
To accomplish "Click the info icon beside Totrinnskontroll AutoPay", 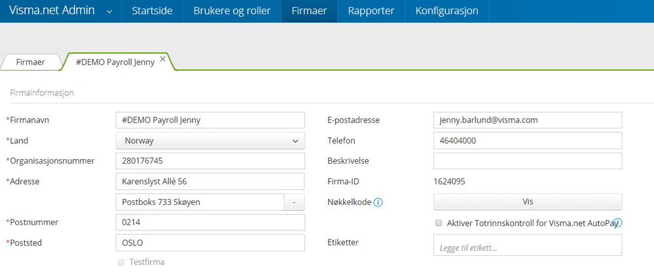I will (617, 223).
